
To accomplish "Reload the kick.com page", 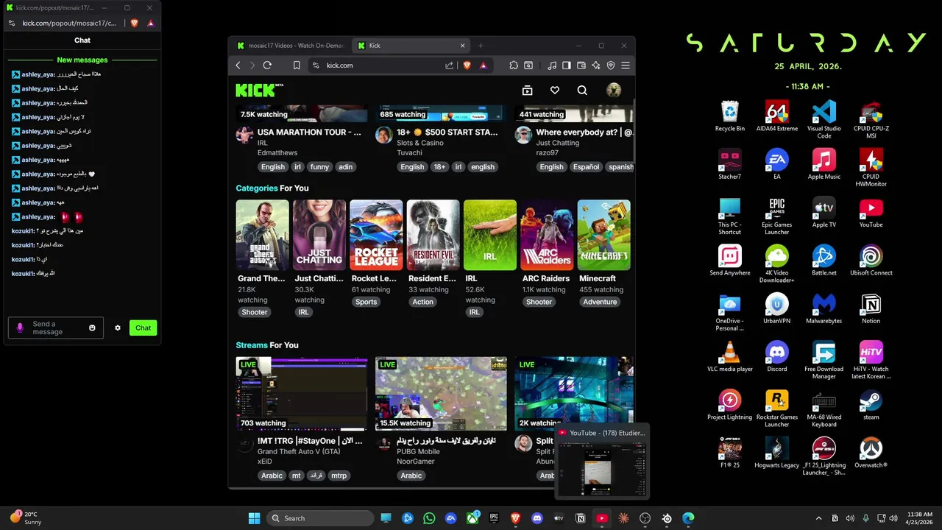I will click(x=267, y=66).
